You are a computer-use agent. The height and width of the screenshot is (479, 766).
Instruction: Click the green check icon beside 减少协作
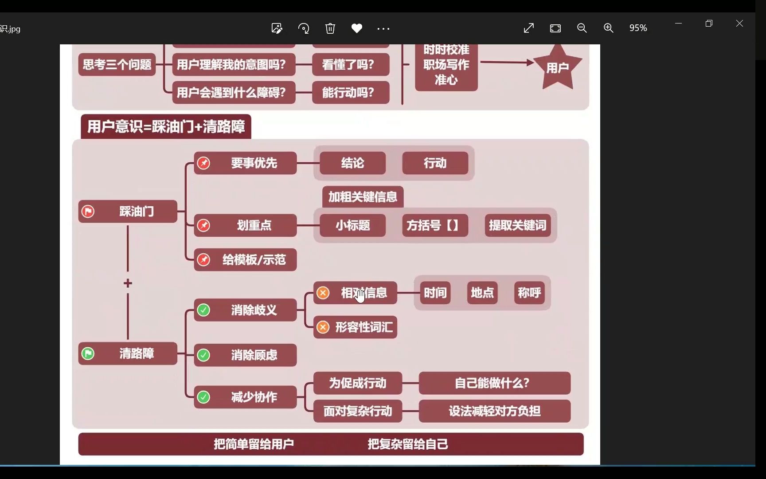203,397
